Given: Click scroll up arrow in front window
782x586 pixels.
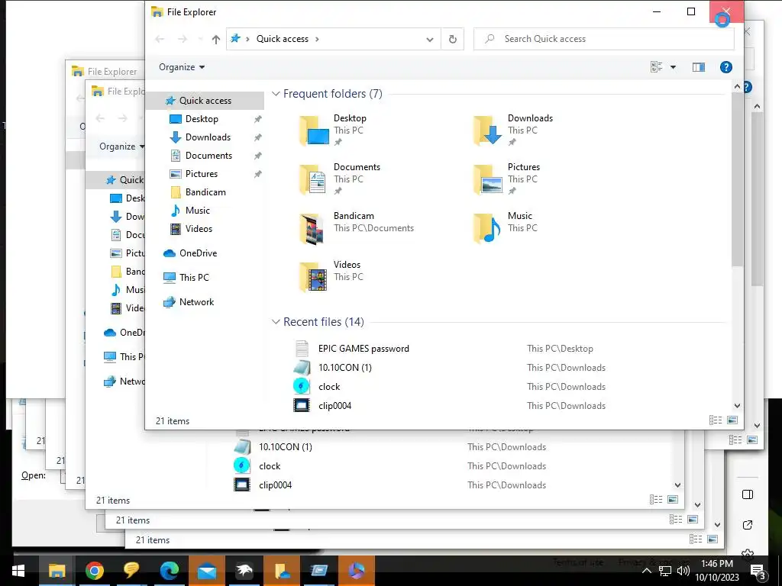Looking at the screenshot, I should [x=737, y=87].
